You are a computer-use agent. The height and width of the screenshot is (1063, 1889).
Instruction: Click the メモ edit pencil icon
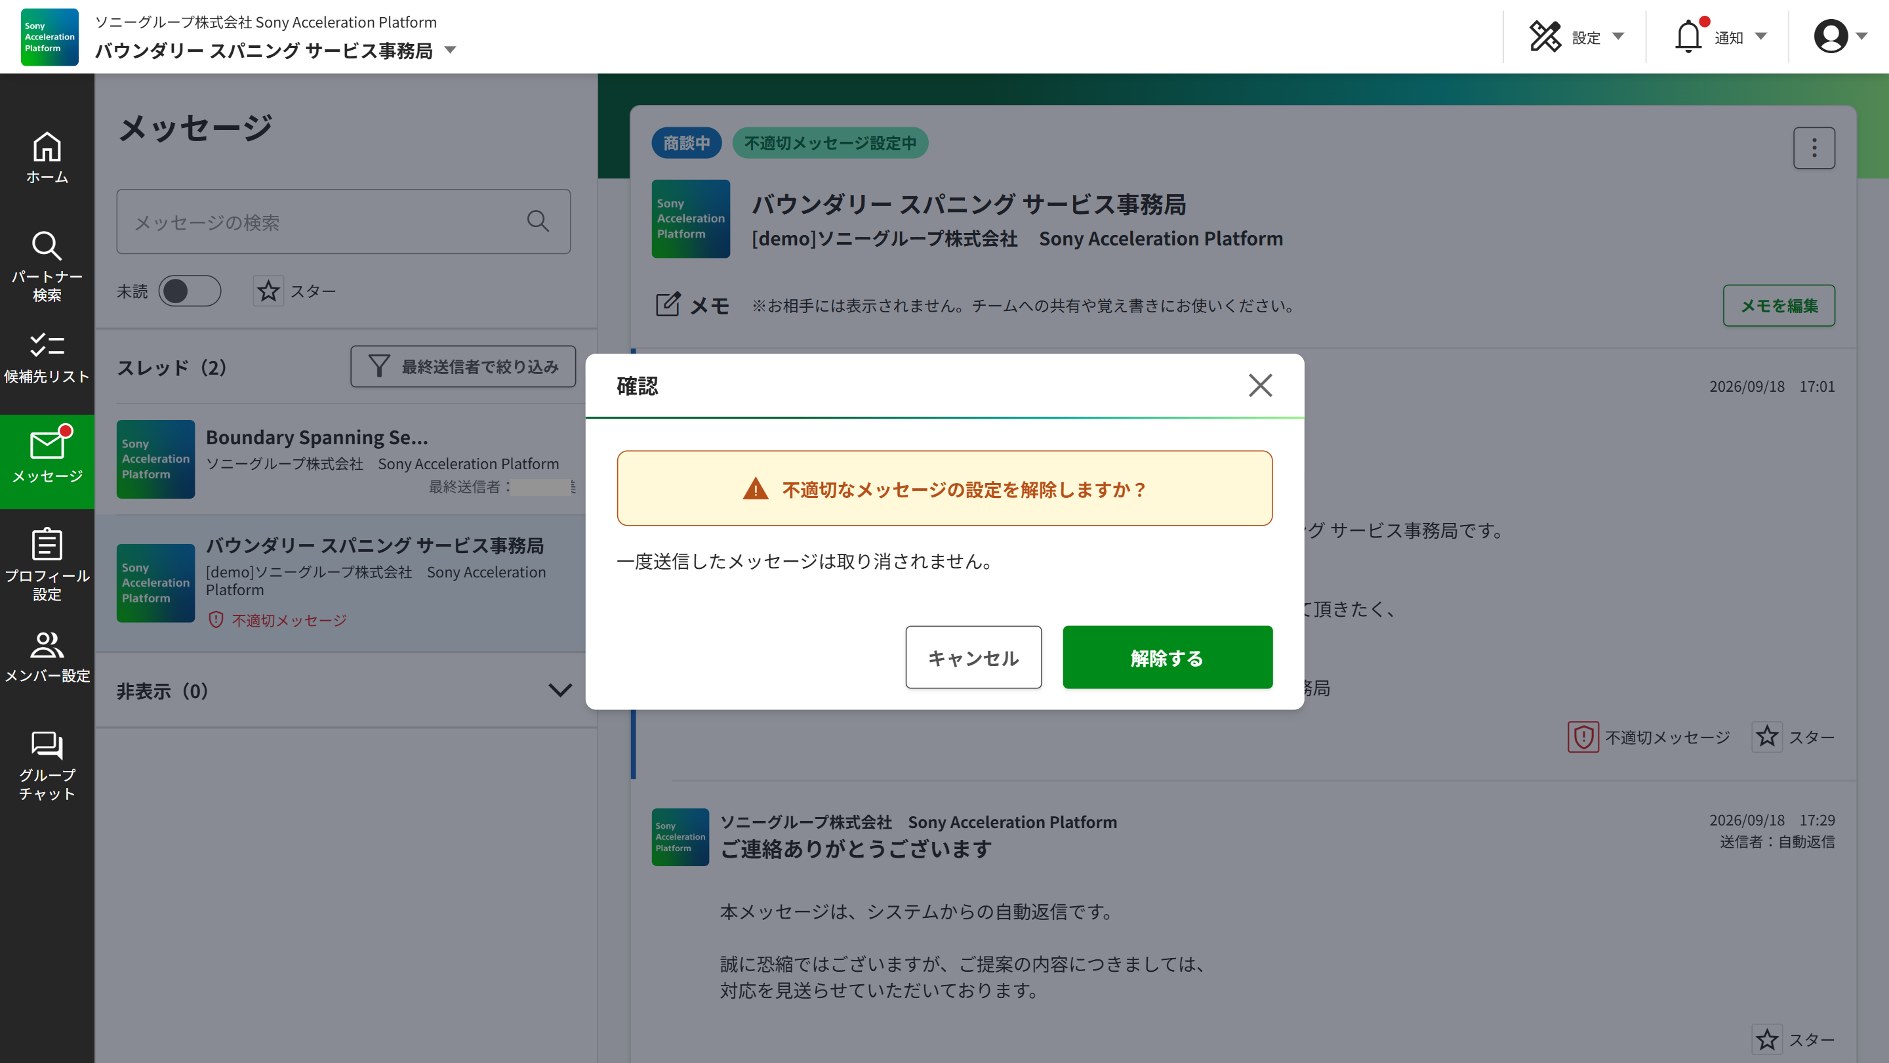coord(667,305)
